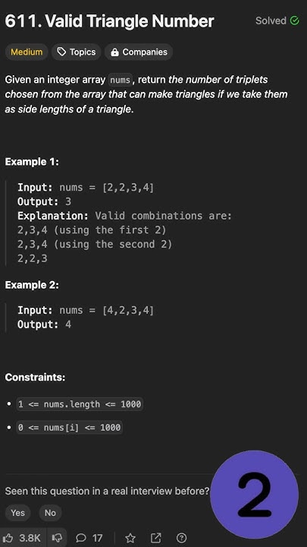
Task: Star this problem as favorite
Action: [x=130, y=538]
